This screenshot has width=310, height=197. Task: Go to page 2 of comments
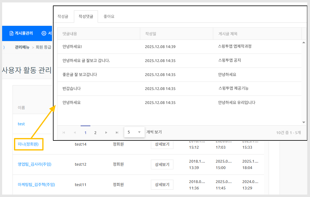pyautogui.click(x=95, y=133)
